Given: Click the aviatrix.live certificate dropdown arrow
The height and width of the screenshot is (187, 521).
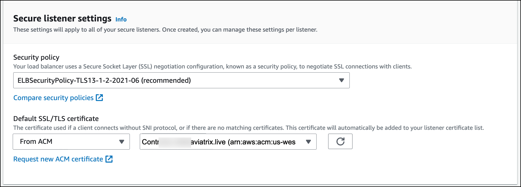Looking at the screenshot, I should pyautogui.click(x=308, y=142).
